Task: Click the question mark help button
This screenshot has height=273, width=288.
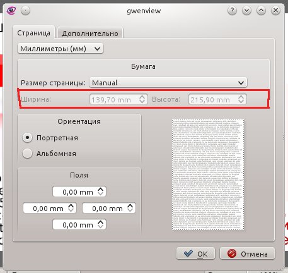Action: (x=232, y=10)
